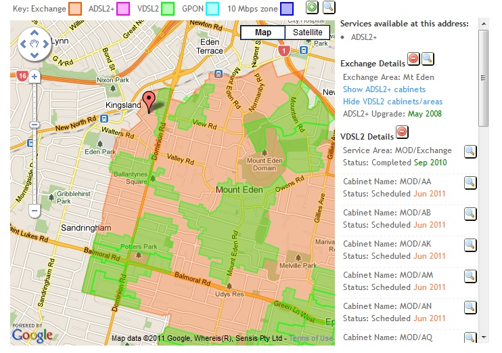Image resolution: width=502 pixels, height=353 pixels.
Task: Click the map zoom in plus button
Action: (34, 77)
